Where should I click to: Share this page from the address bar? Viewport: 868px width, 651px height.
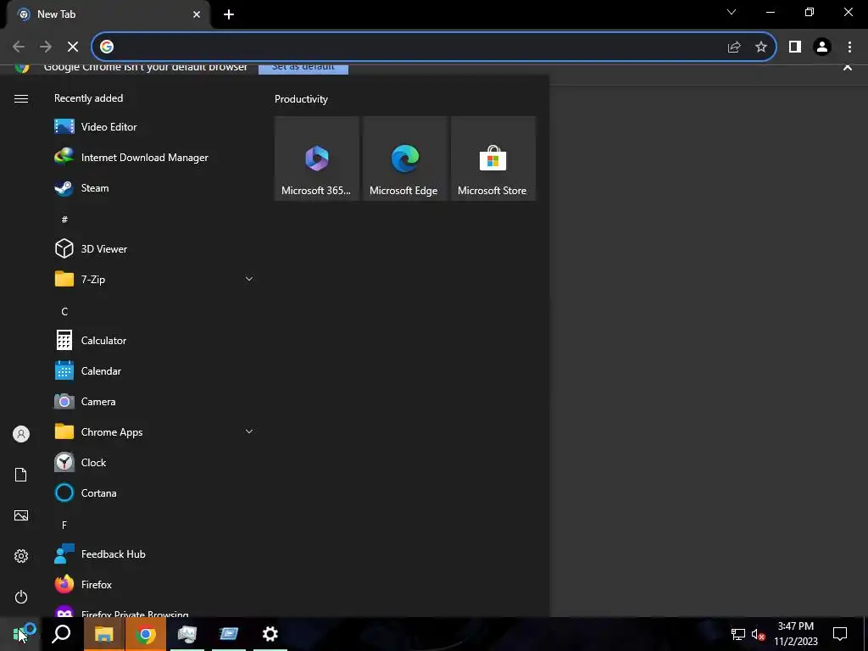[734, 47]
